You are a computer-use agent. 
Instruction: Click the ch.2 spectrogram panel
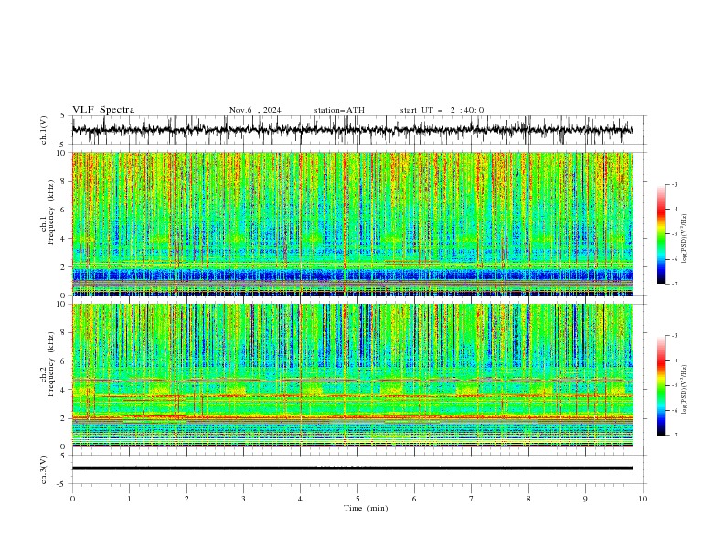(353, 375)
